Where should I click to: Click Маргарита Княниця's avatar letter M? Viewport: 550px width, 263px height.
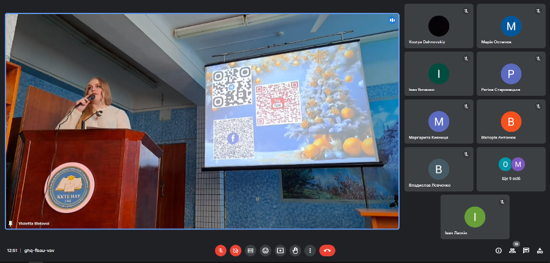pyautogui.click(x=439, y=121)
